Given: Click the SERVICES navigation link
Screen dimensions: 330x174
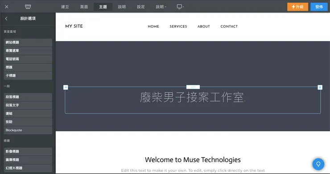Looking at the screenshot, I should pos(178,26).
